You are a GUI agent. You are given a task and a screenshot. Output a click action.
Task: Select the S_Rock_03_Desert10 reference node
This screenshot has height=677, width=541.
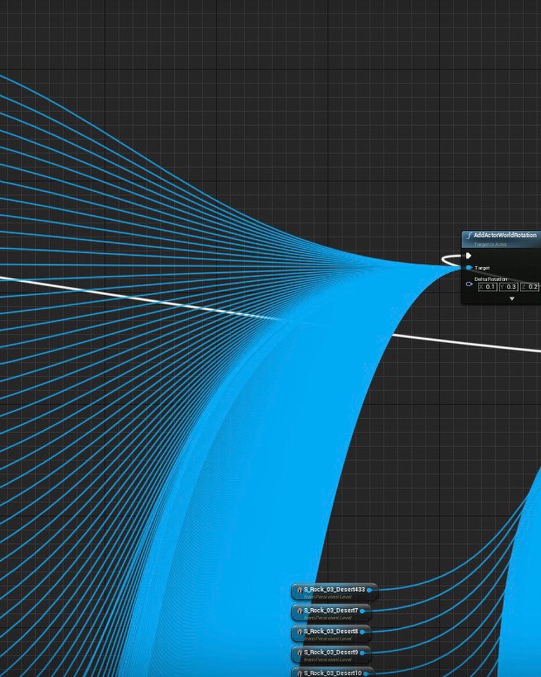(x=332, y=673)
